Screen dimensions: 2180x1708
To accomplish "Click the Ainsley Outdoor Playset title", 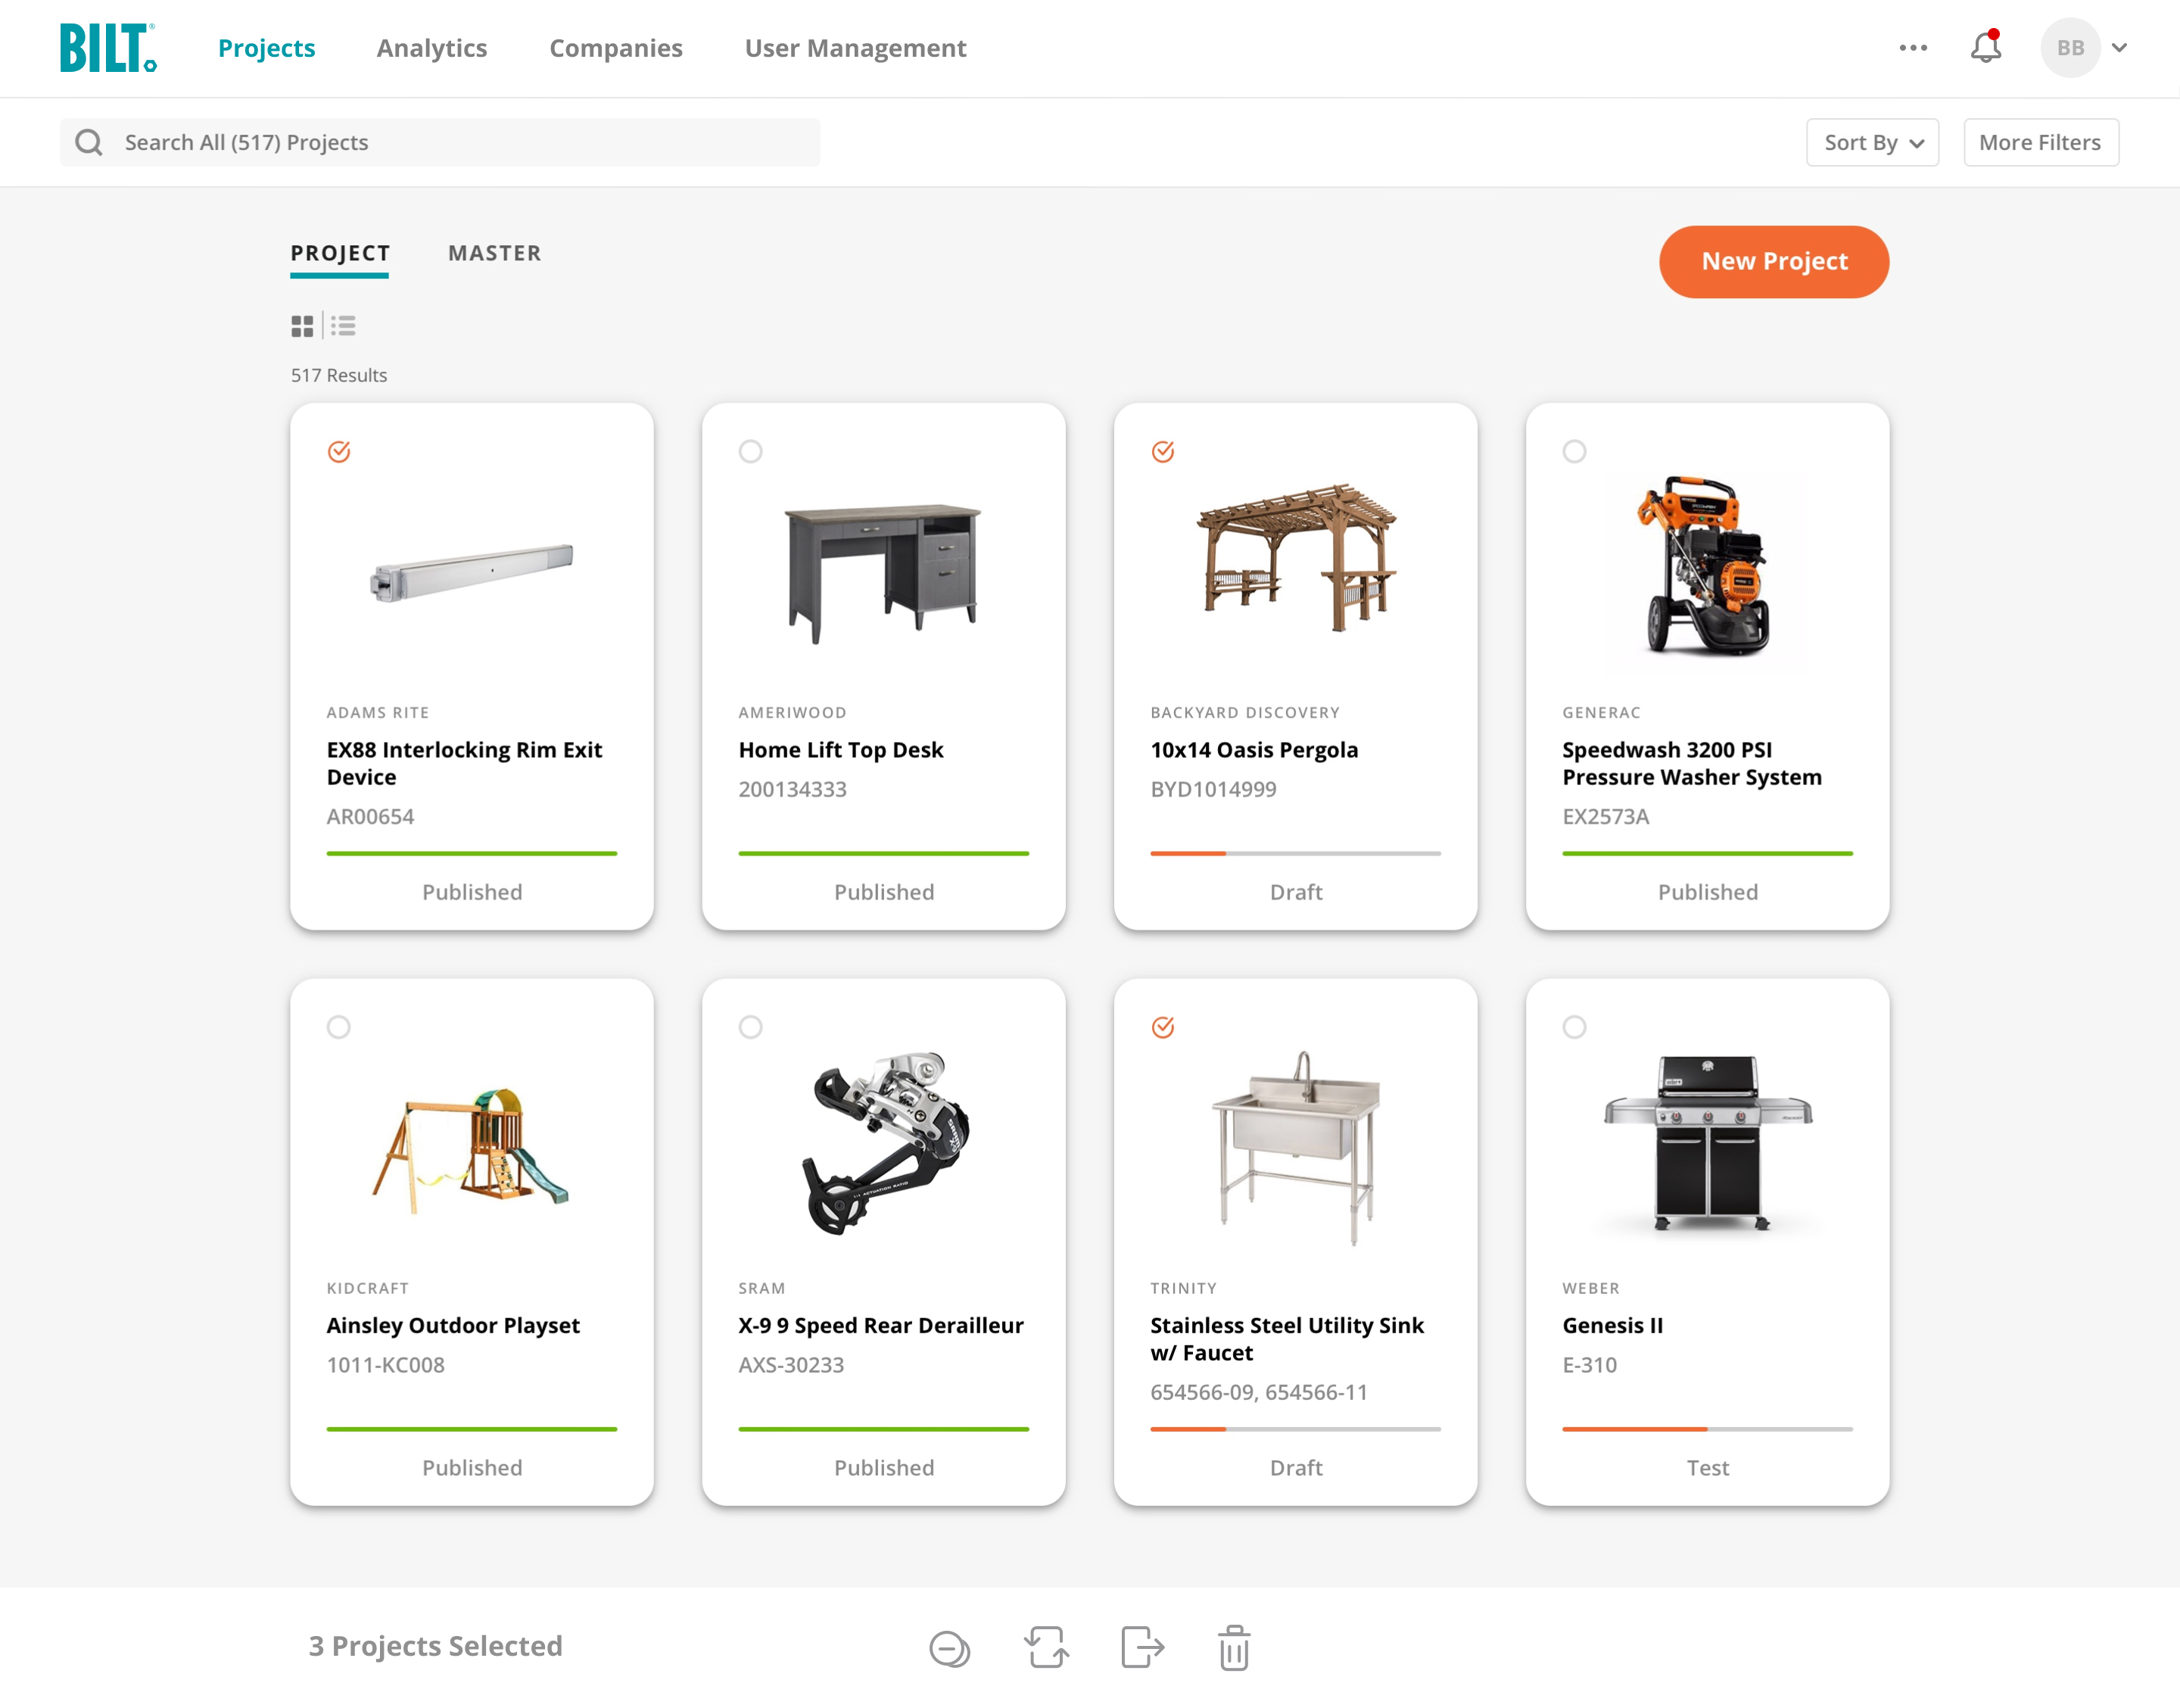I will click(453, 1325).
